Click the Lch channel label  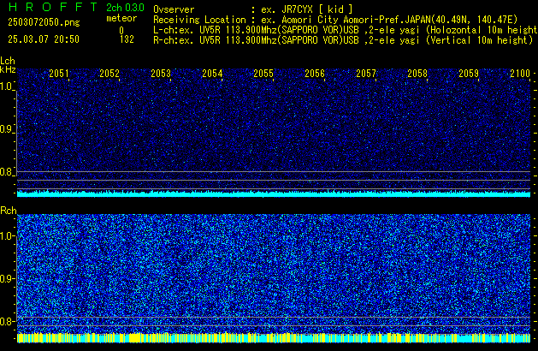[8, 61]
